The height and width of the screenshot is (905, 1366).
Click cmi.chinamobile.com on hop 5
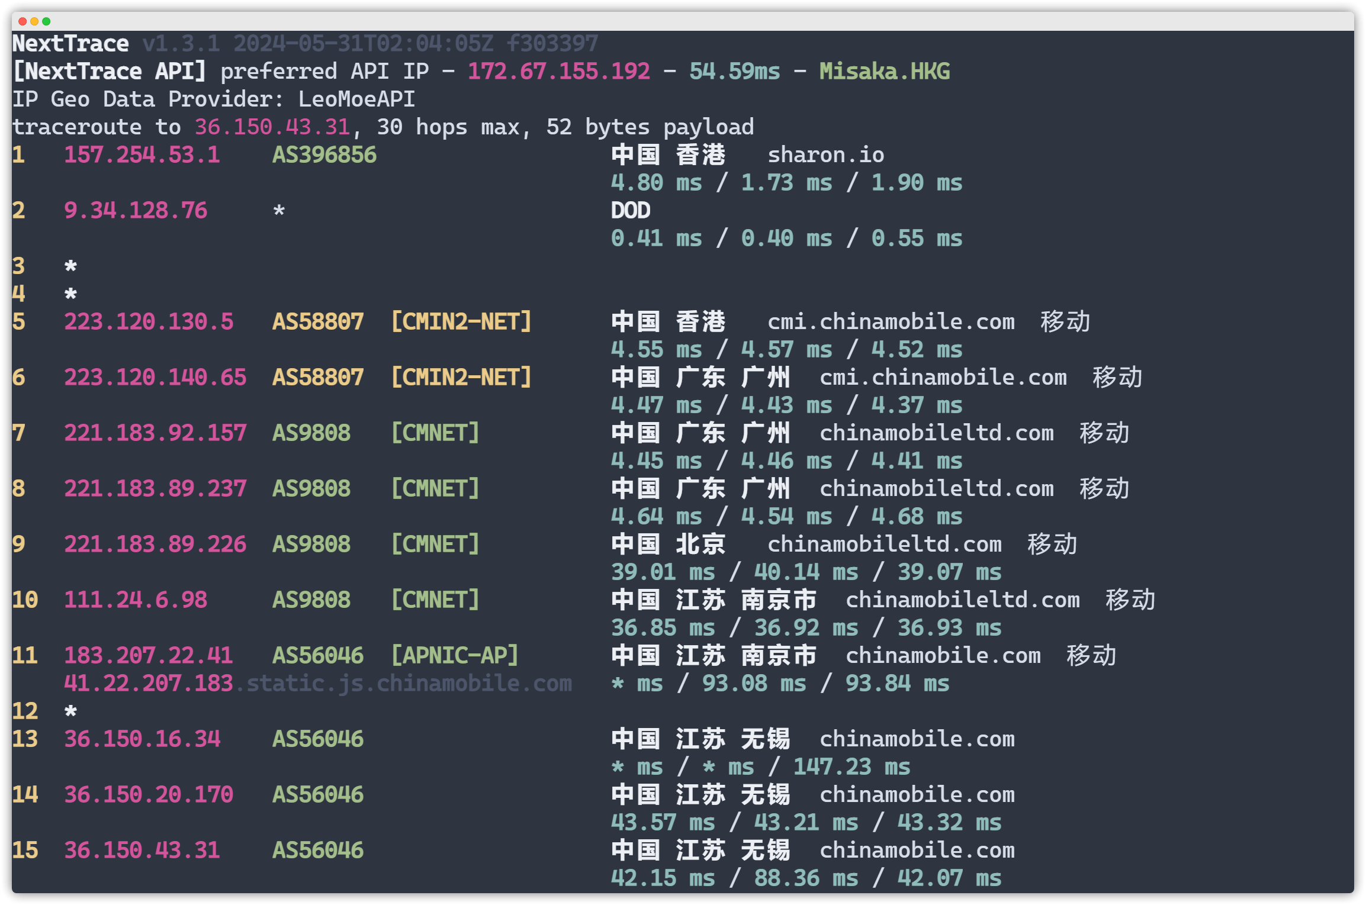[x=891, y=322]
